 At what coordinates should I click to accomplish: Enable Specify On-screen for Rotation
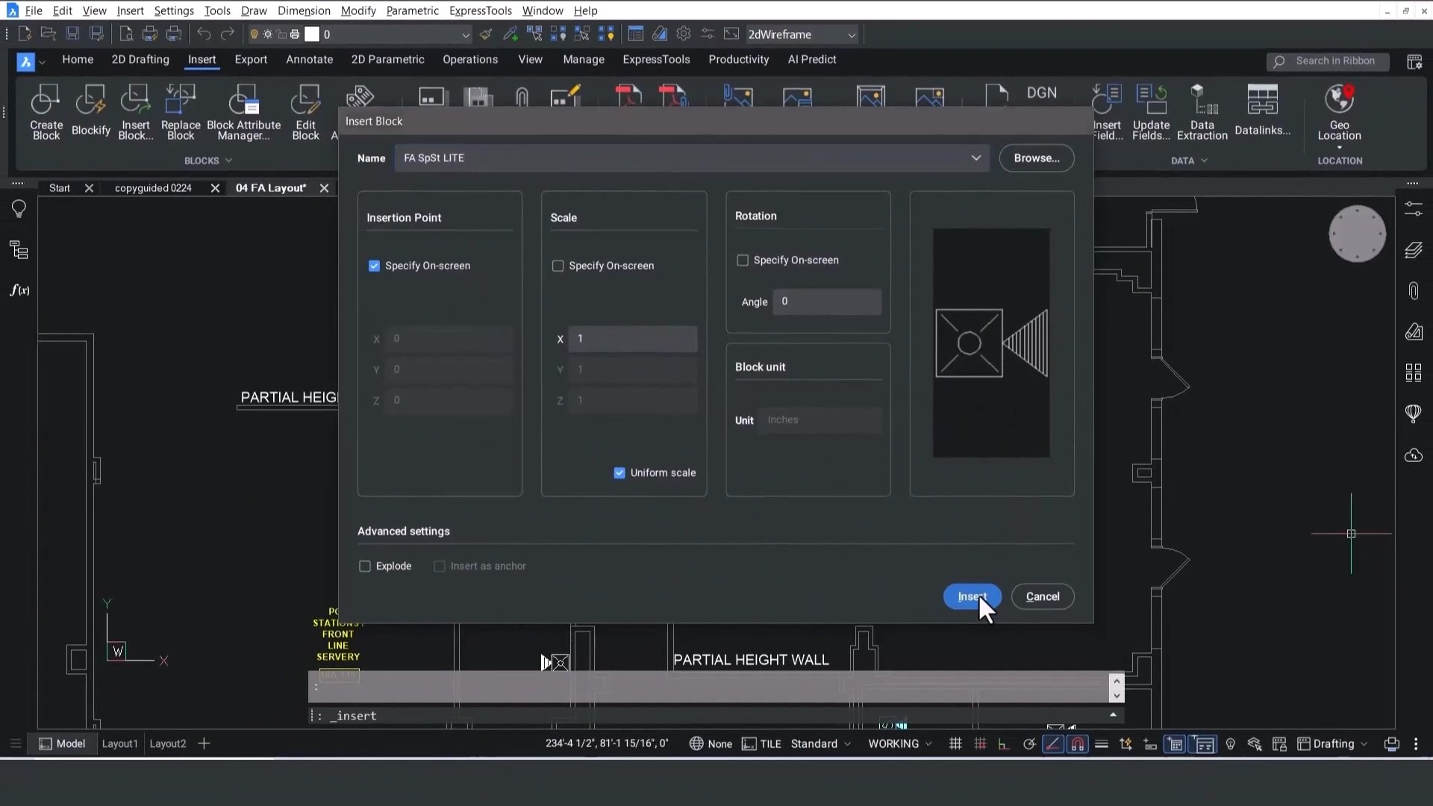point(743,260)
